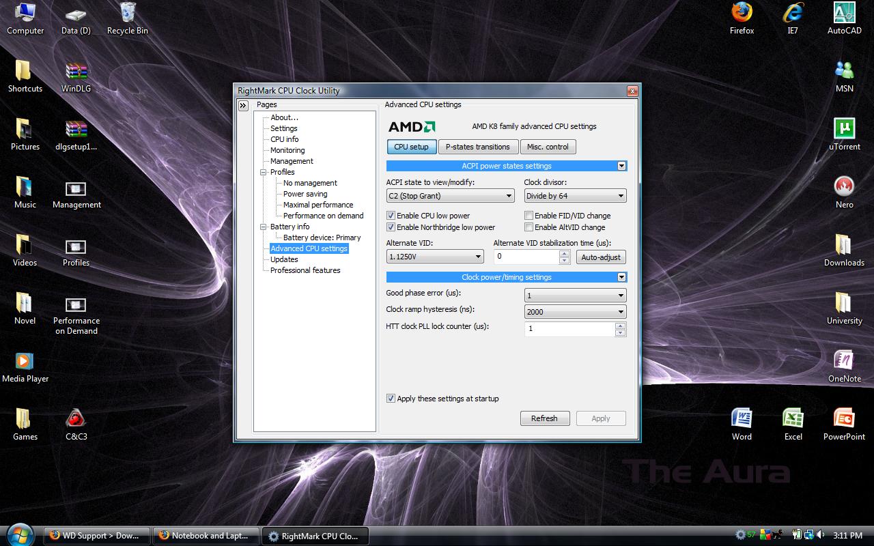The width and height of the screenshot is (874, 546).
Task: Click the Refresh button
Action: 544,418
